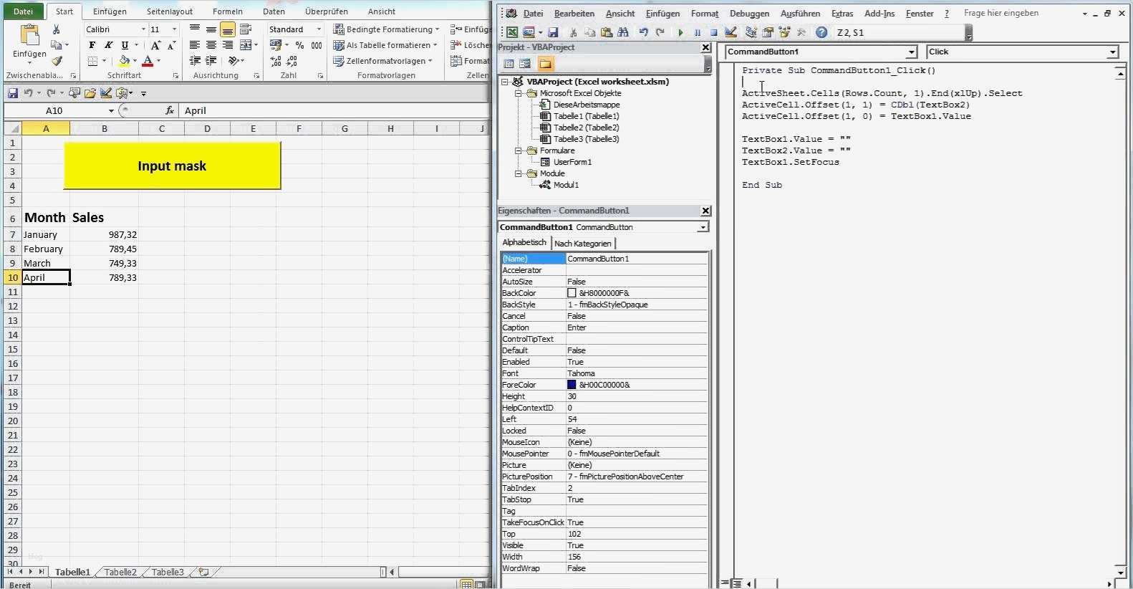Viewport: 1133px width, 589px height.
Task: Click the yellow Input mask button
Action: pos(172,166)
